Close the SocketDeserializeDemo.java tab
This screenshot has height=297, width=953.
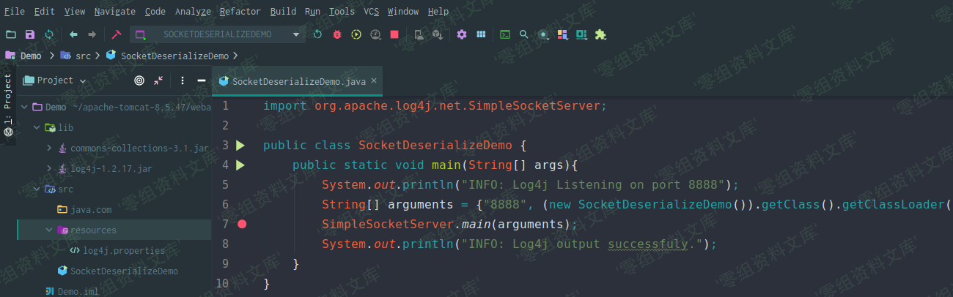[374, 81]
